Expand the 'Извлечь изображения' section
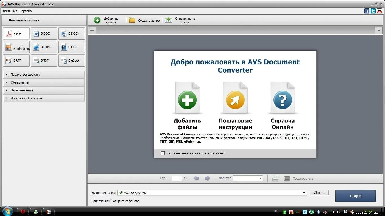This screenshot has width=385, height=216. 44,98
